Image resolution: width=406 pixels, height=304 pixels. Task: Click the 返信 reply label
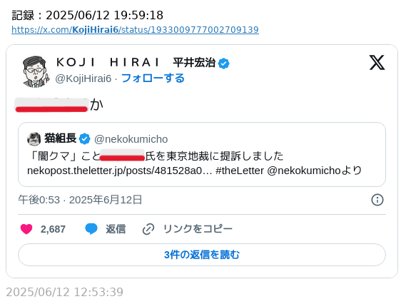click(x=116, y=229)
